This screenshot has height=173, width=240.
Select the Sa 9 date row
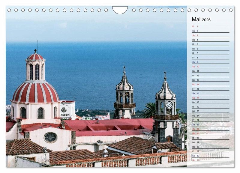coord(210,62)
